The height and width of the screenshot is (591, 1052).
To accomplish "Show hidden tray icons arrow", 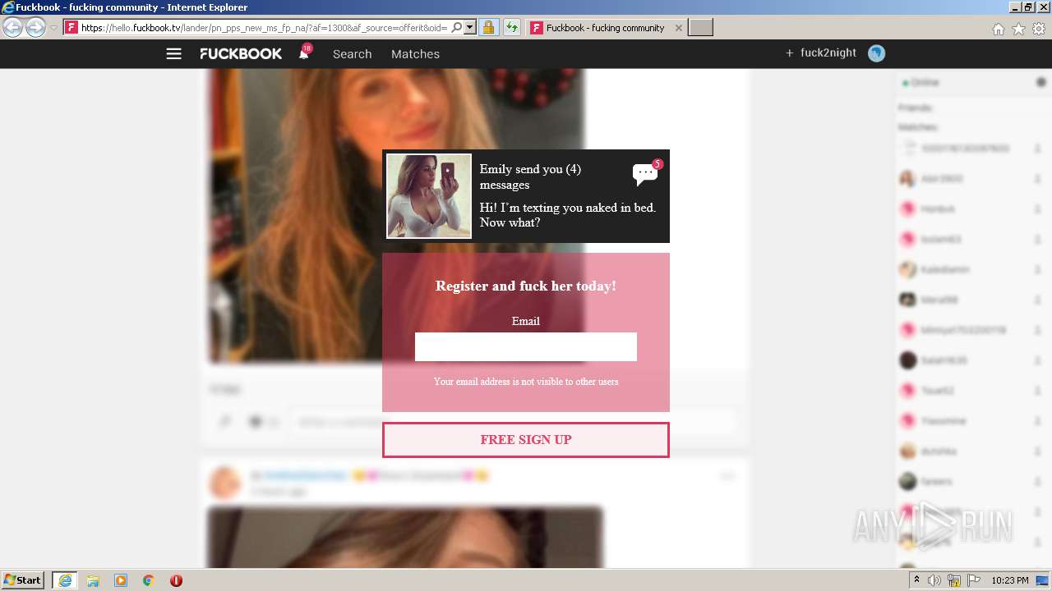I will coord(916,580).
